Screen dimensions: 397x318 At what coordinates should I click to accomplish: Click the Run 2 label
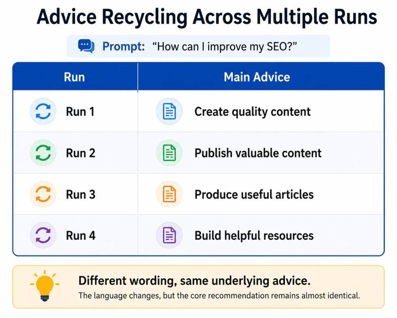tap(81, 153)
